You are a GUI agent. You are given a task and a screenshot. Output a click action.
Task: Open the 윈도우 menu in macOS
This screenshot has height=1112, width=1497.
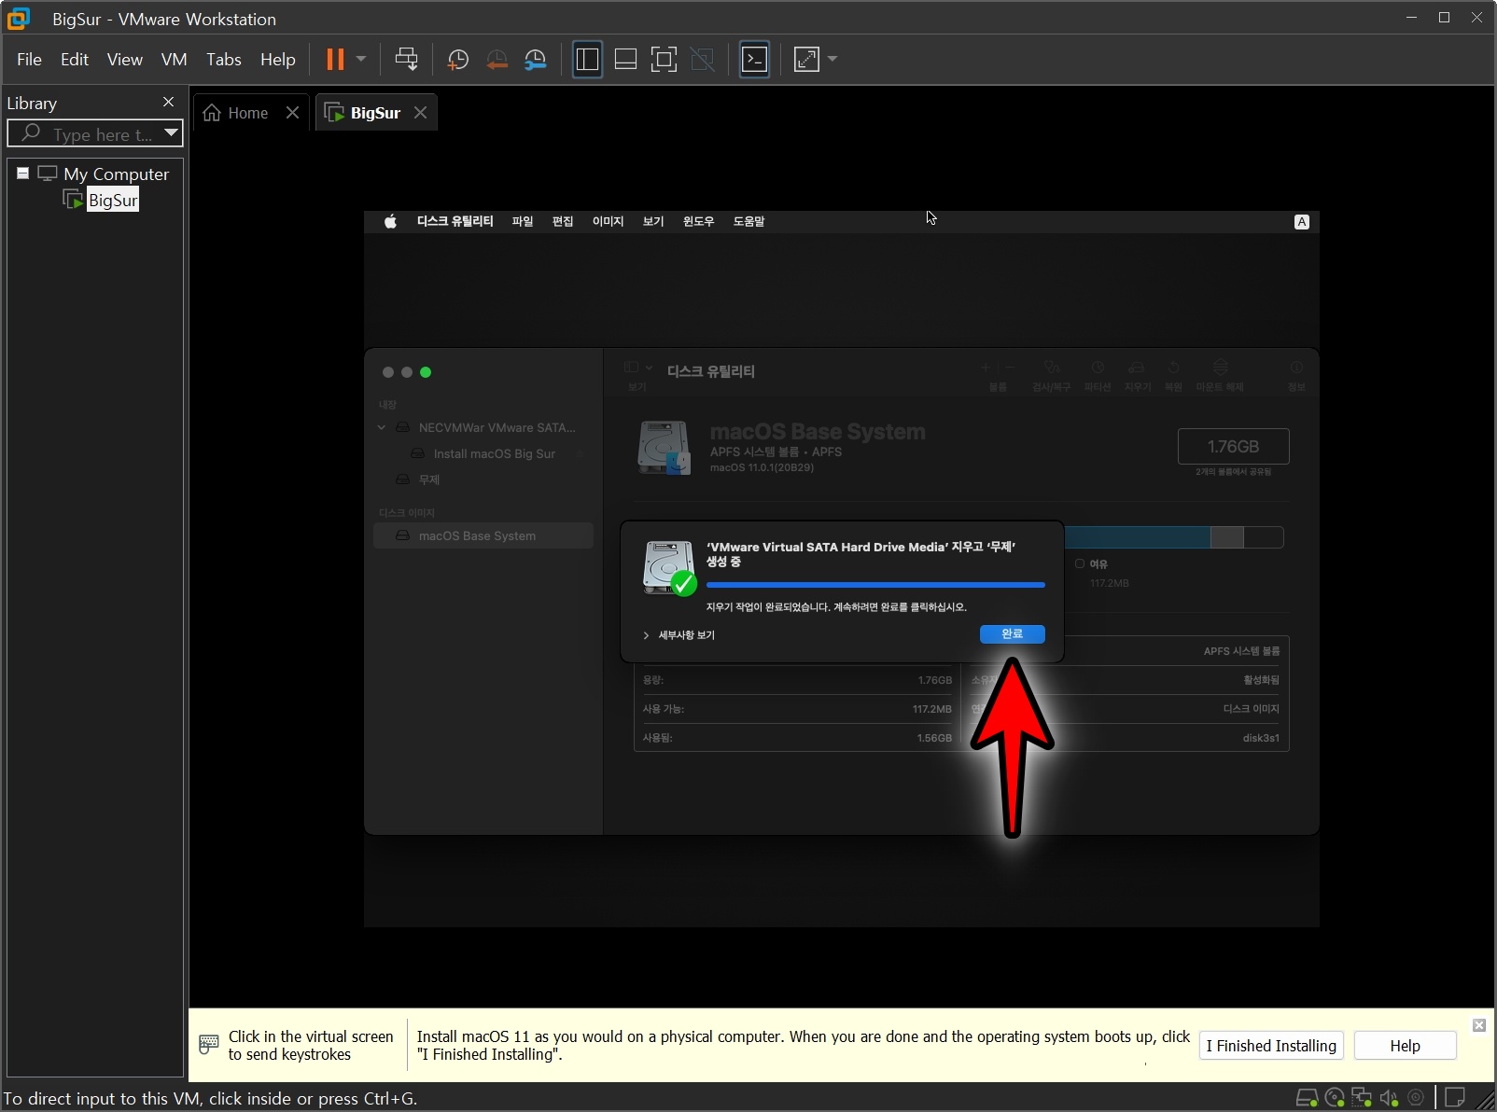click(x=698, y=222)
